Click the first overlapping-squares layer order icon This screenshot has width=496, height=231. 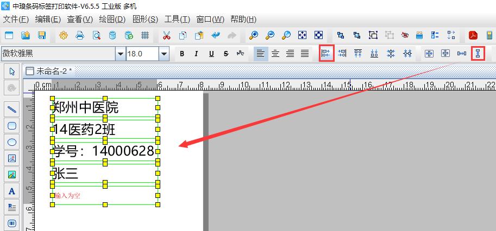click(x=341, y=35)
